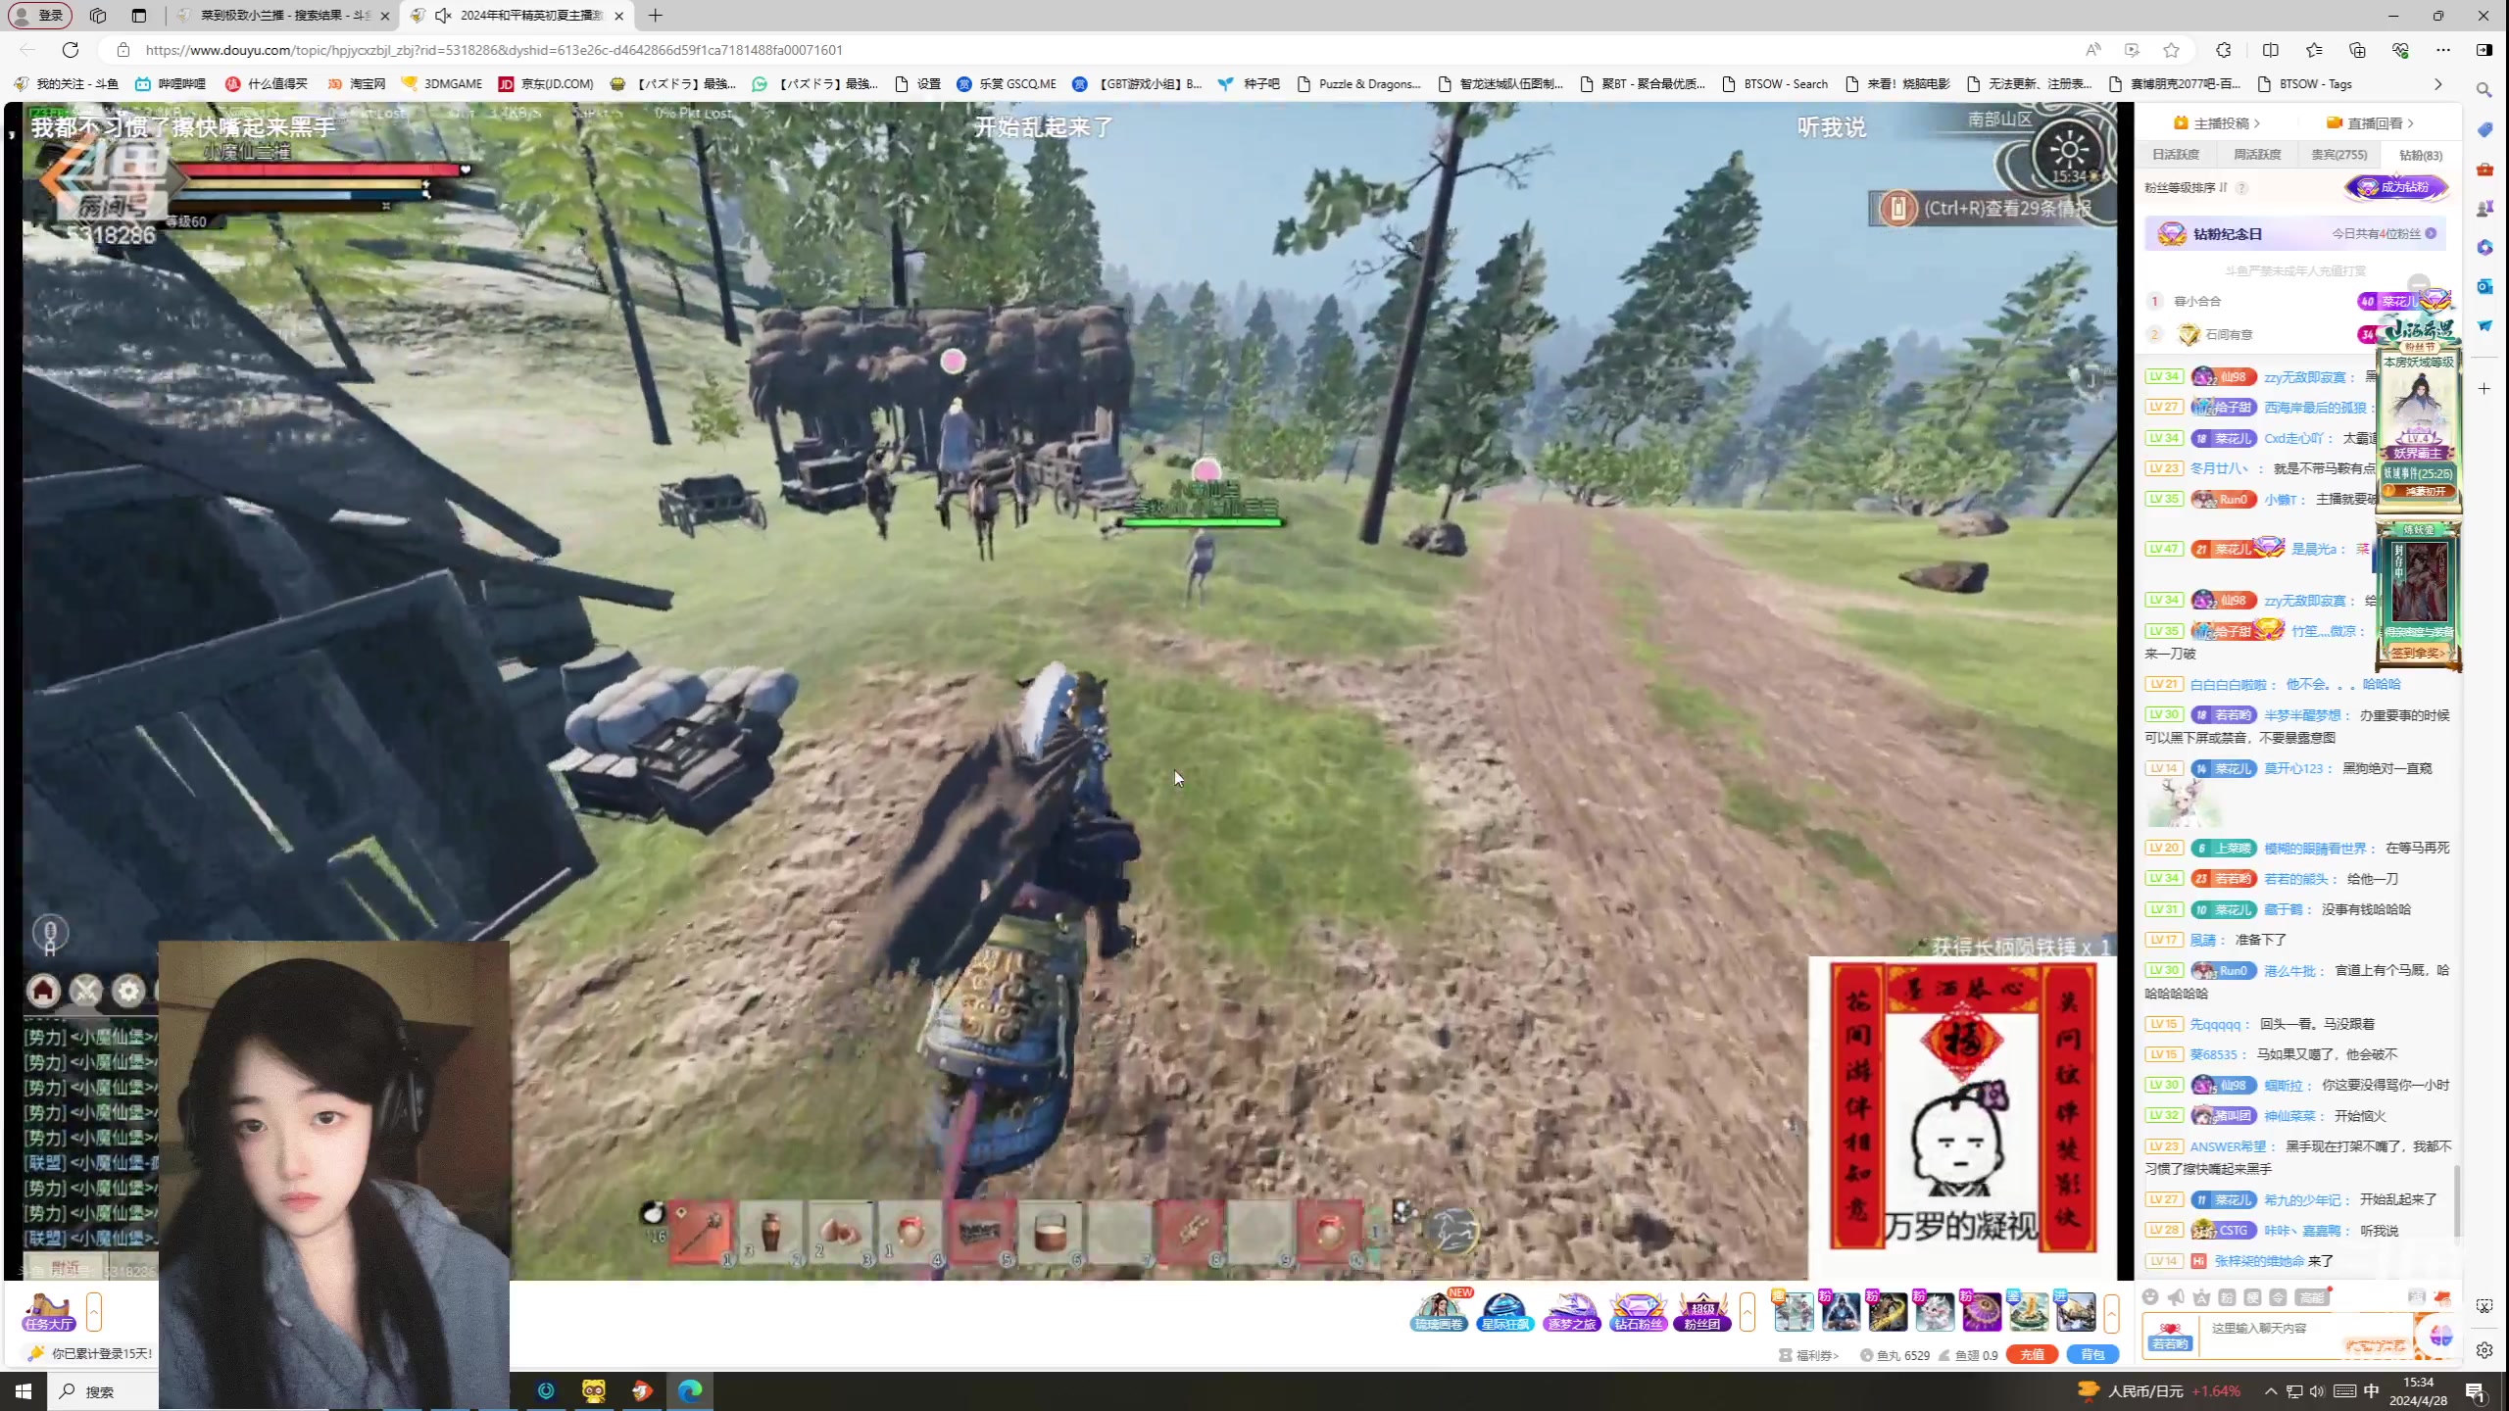Click the 超级粉丝团 icon

(x=1702, y=1310)
